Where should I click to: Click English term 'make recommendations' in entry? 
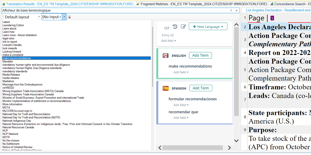(x=190, y=66)
